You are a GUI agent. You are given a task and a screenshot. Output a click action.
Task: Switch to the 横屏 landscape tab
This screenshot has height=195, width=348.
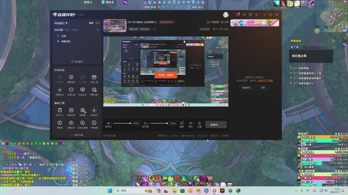click(91, 23)
